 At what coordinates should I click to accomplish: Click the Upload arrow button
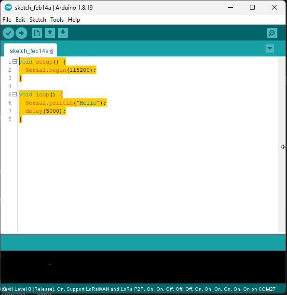[22, 33]
